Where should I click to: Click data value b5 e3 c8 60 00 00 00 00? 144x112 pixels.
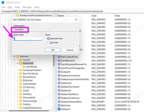127,102
